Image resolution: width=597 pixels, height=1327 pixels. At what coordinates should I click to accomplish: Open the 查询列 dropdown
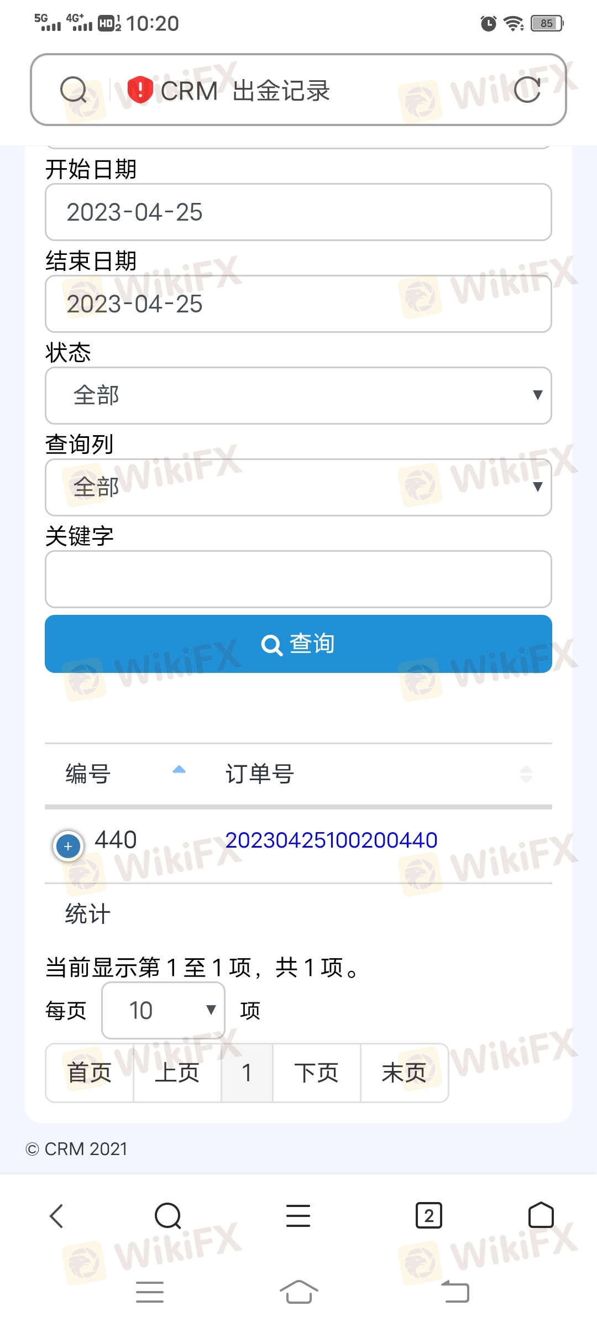click(x=298, y=487)
